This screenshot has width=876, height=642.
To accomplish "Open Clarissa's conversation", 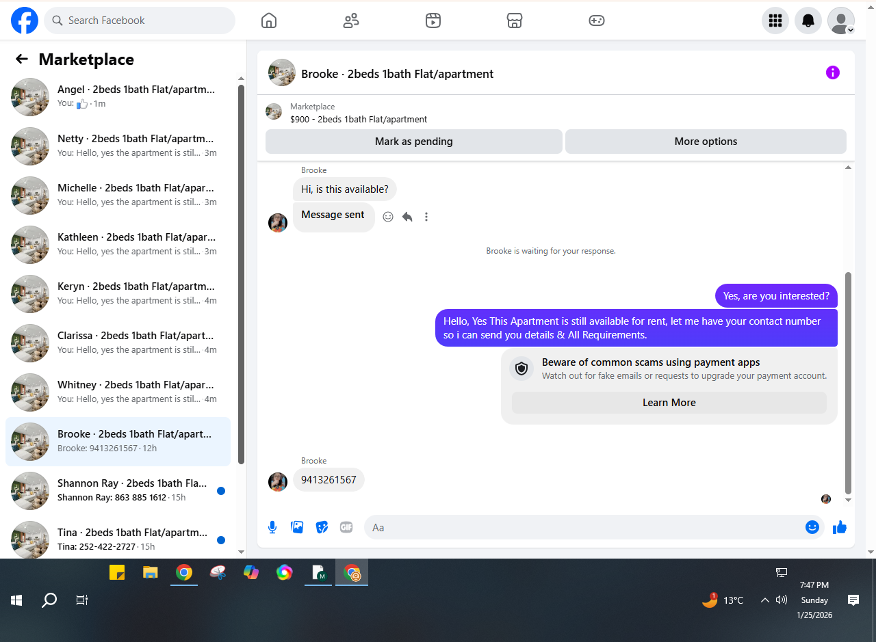I will coord(118,343).
